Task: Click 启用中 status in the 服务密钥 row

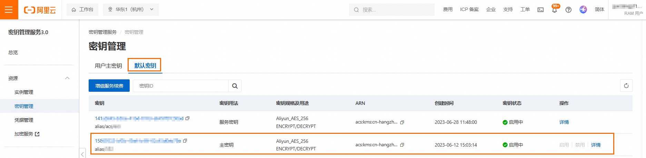Action: tap(513, 122)
